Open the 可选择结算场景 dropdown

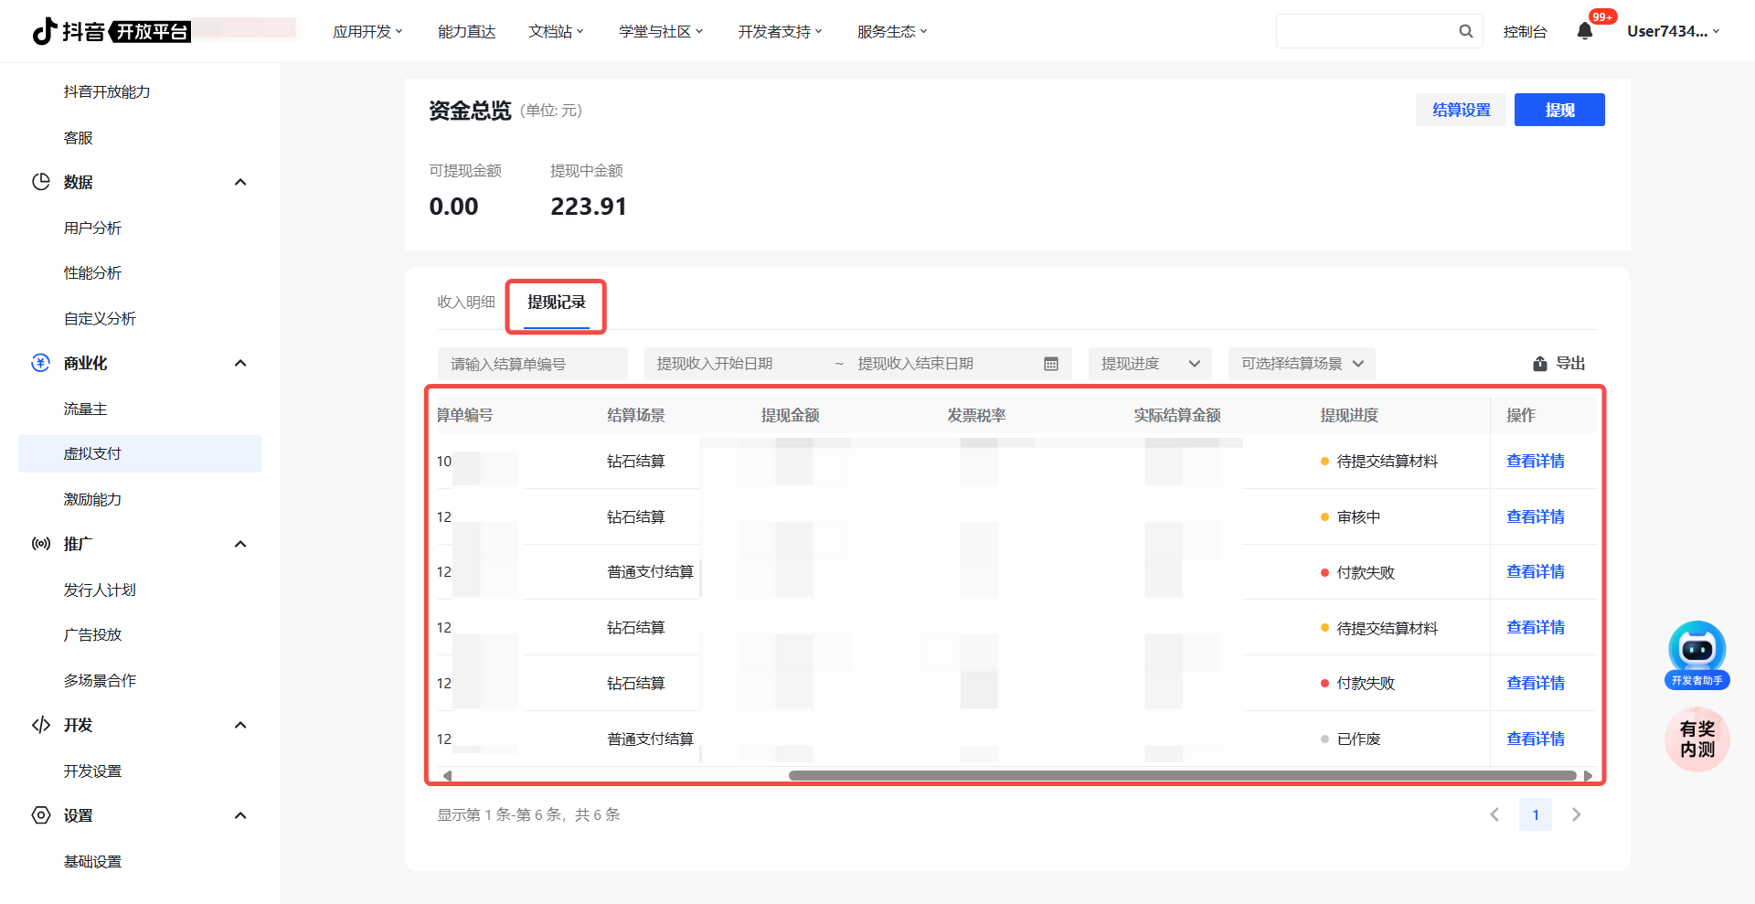[x=1301, y=364]
